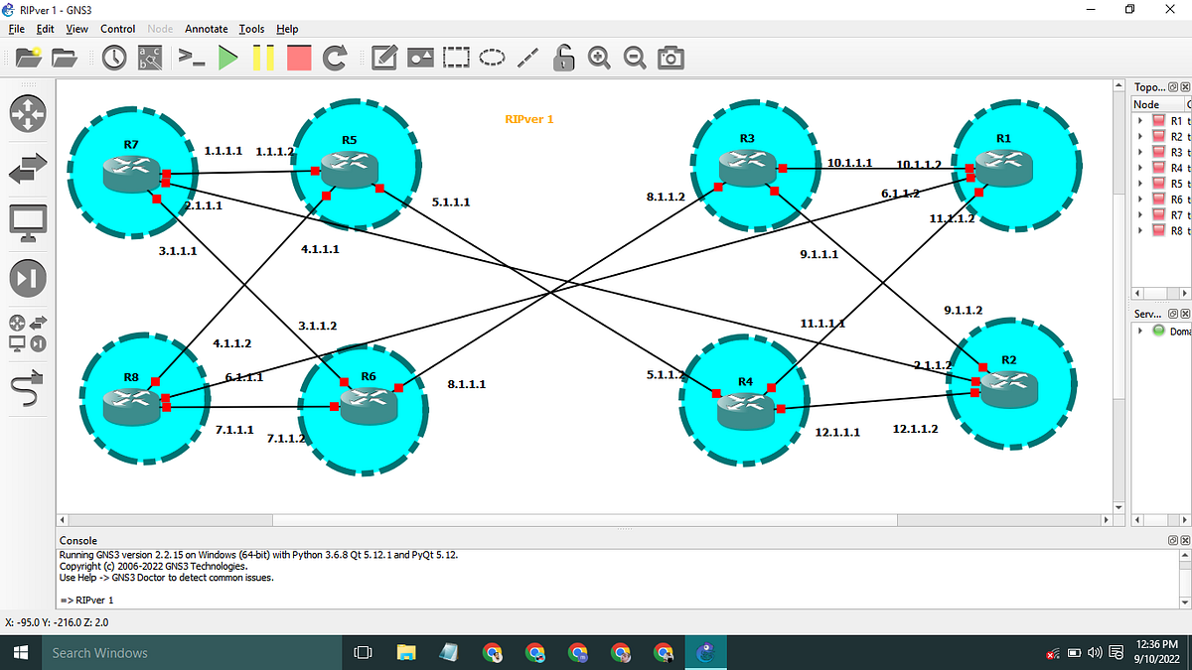Open the Annotate menu

[206, 29]
